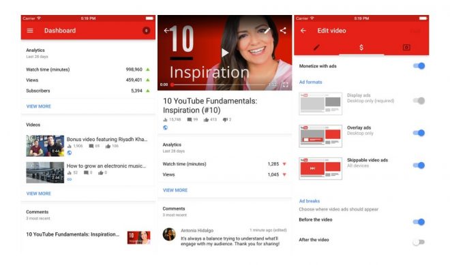
Task: Enable the After the video switch
Action: [x=419, y=242]
